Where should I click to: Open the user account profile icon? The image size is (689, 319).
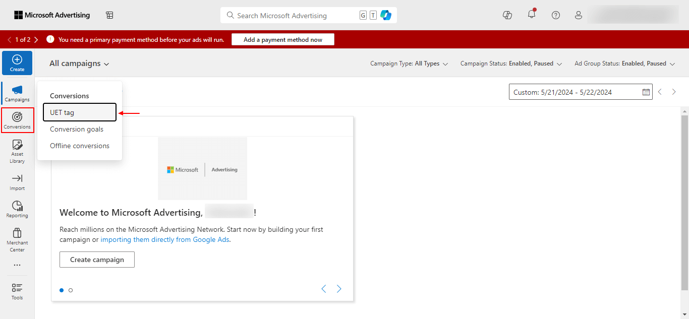coord(579,15)
